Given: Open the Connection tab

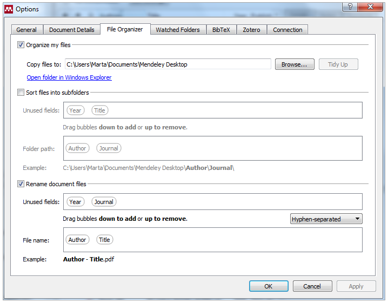Looking at the screenshot, I should [x=287, y=30].
